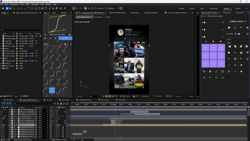The image size is (250, 141).
Task: Open the Effect menu
Action: coord(27,4)
